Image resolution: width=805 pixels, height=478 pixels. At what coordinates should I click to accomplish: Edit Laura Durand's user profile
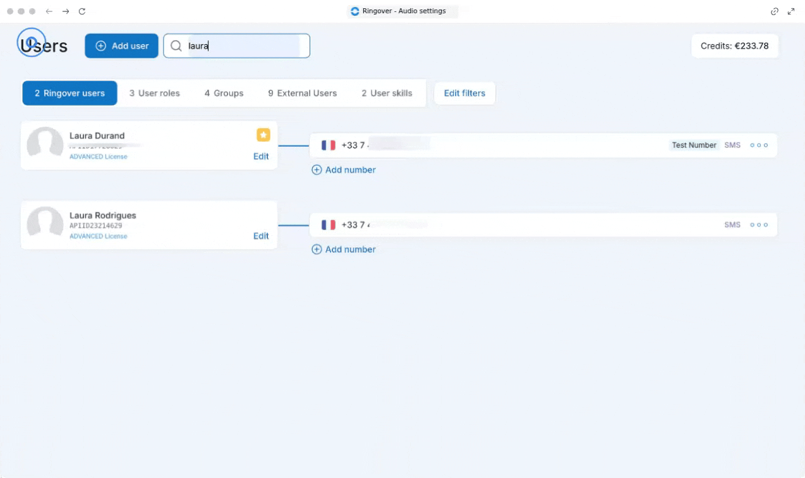coord(261,156)
